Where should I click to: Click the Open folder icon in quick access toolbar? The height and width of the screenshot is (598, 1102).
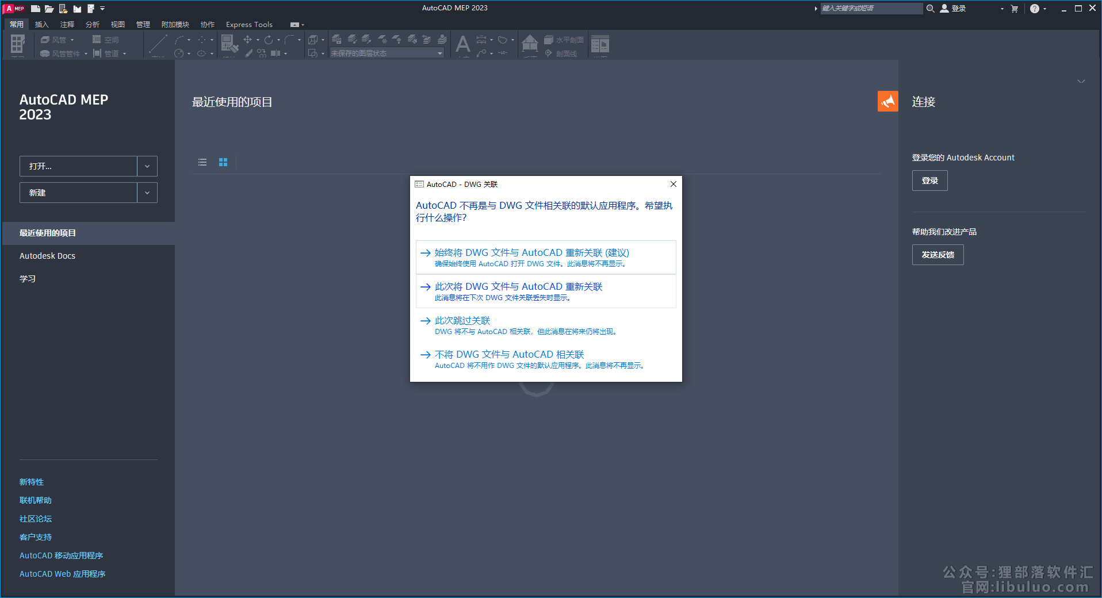(x=49, y=9)
